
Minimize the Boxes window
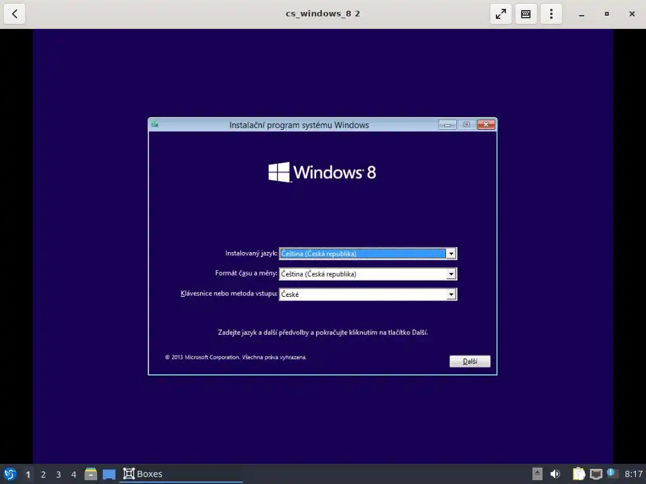(581, 14)
